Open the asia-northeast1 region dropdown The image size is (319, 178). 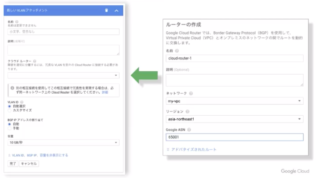[x=234, y=119]
